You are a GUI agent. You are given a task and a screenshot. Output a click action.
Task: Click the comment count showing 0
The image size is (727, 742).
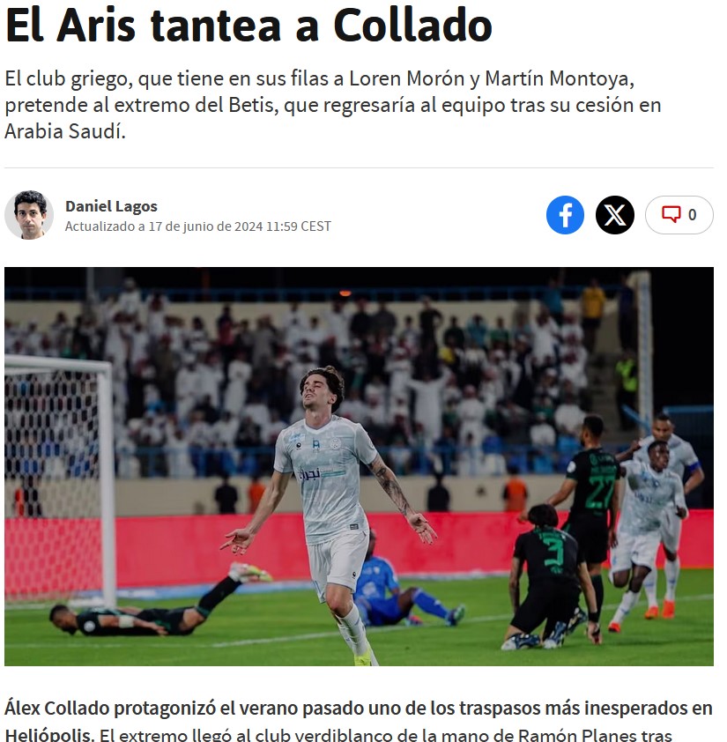pos(692,215)
